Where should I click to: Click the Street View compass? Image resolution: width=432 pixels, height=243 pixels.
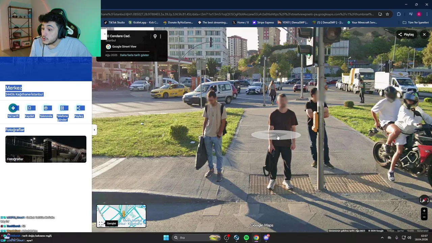424,200
